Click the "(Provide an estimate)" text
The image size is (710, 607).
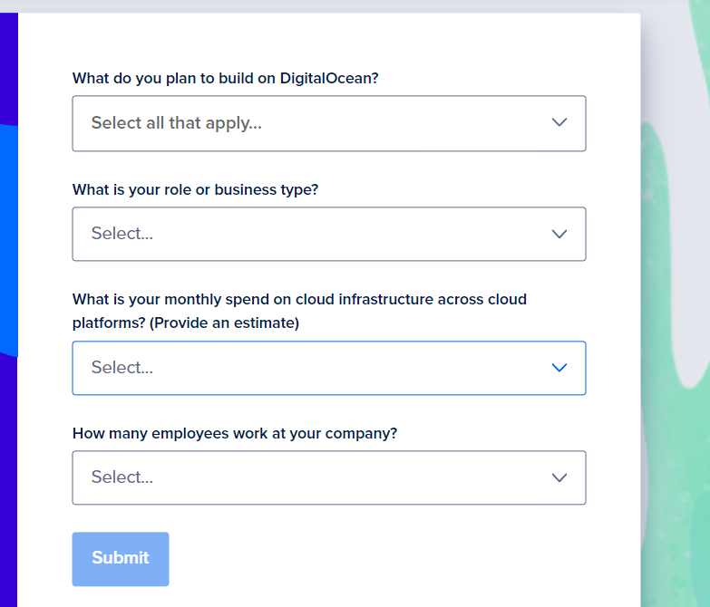click(x=225, y=323)
